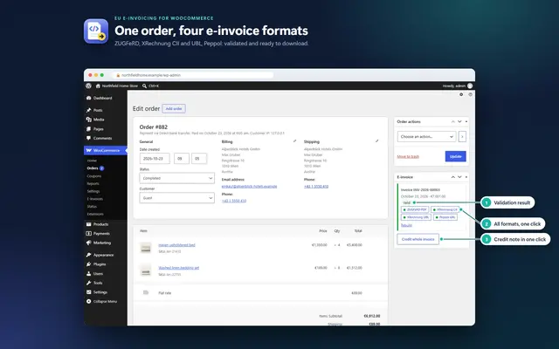This screenshot has height=349, width=559.
Task: Click Collapse Menu at sidebar bottom
Action: (x=101, y=301)
